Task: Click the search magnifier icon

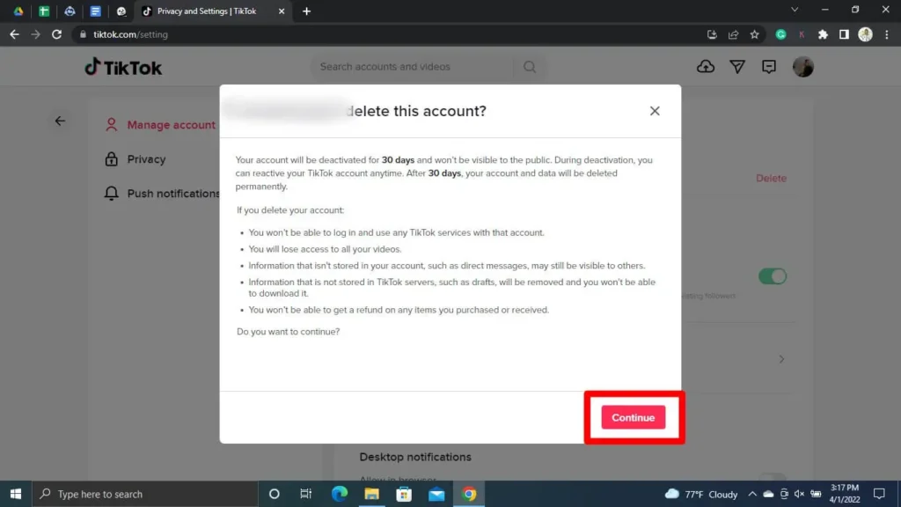Action: coord(530,67)
